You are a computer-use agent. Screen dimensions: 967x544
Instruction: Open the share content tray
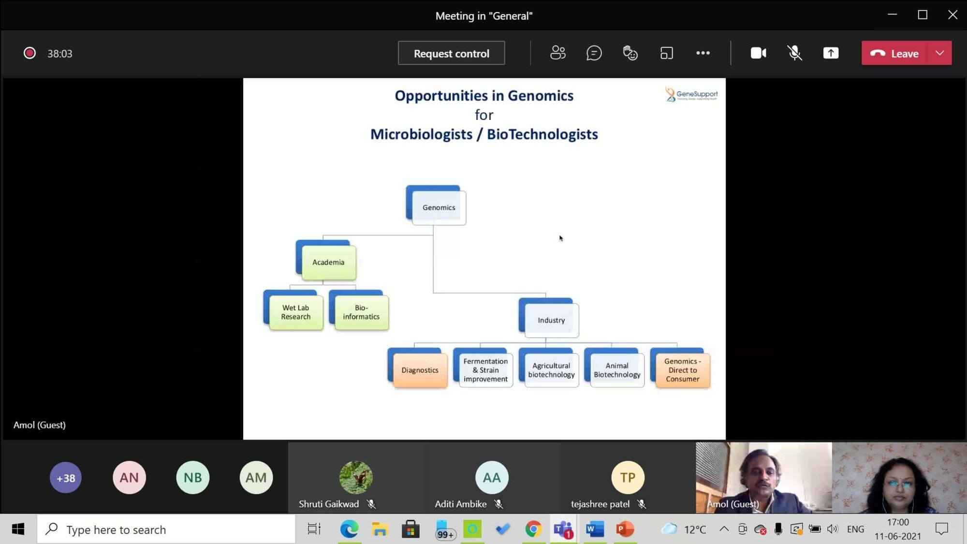(831, 53)
